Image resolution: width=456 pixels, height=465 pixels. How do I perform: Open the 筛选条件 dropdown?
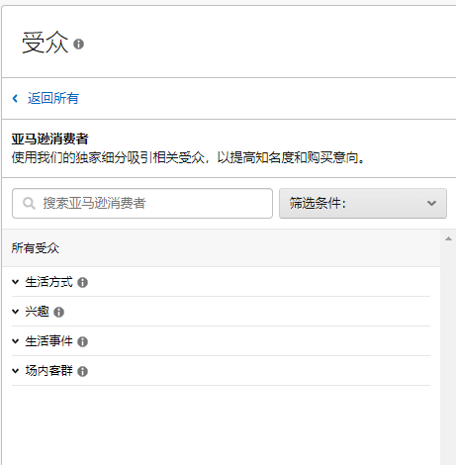click(363, 203)
